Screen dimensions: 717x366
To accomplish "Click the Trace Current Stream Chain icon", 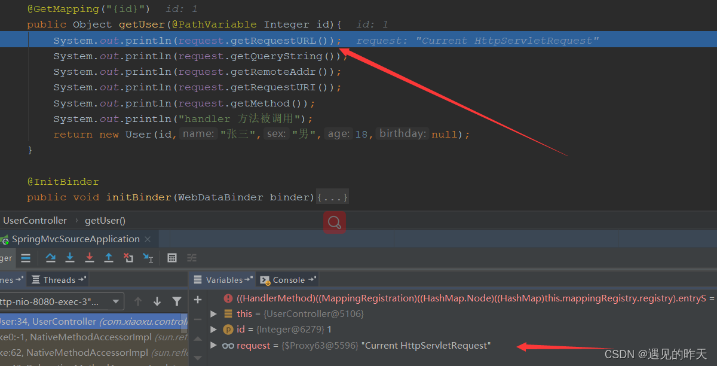I will (192, 258).
